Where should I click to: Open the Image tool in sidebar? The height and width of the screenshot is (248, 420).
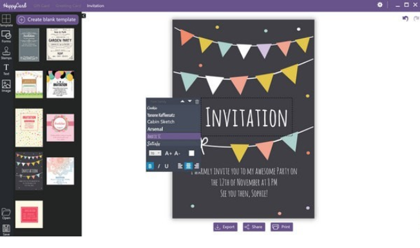[6, 86]
